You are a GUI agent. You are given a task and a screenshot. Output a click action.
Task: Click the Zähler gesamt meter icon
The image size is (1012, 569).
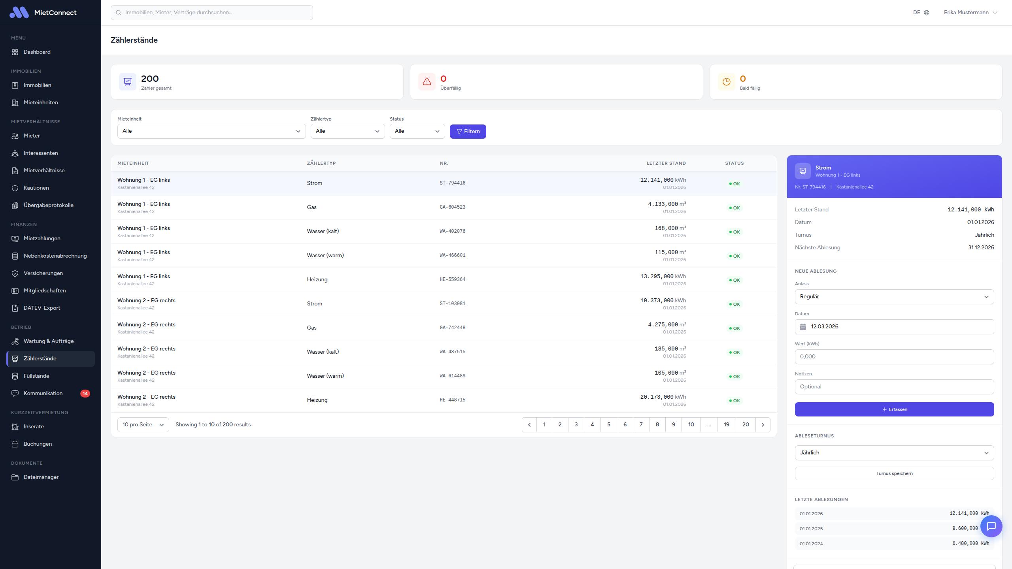(128, 82)
